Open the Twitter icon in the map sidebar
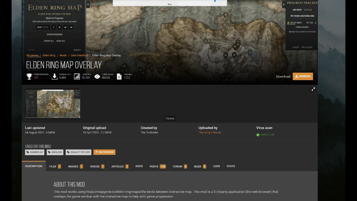 pyautogui.click(x=59, y=27)
